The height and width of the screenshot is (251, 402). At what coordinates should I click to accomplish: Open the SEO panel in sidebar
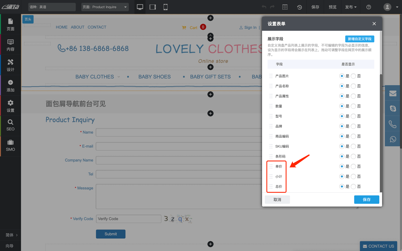(10, 125)
